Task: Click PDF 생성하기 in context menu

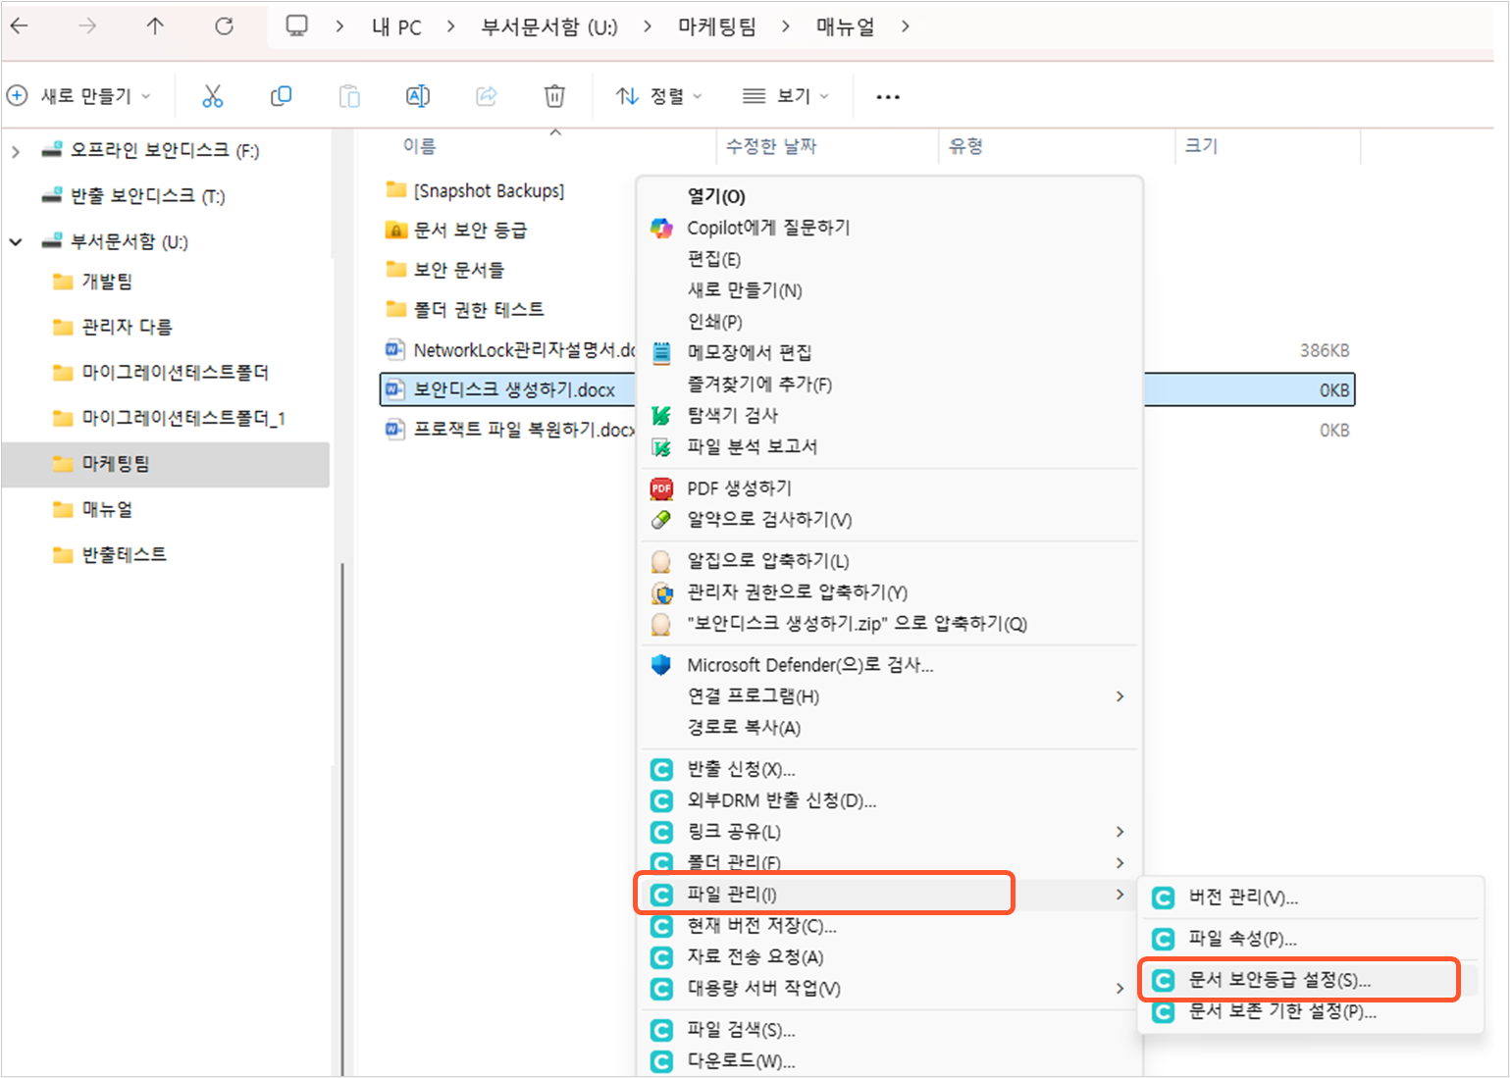Action: point(739,488)
